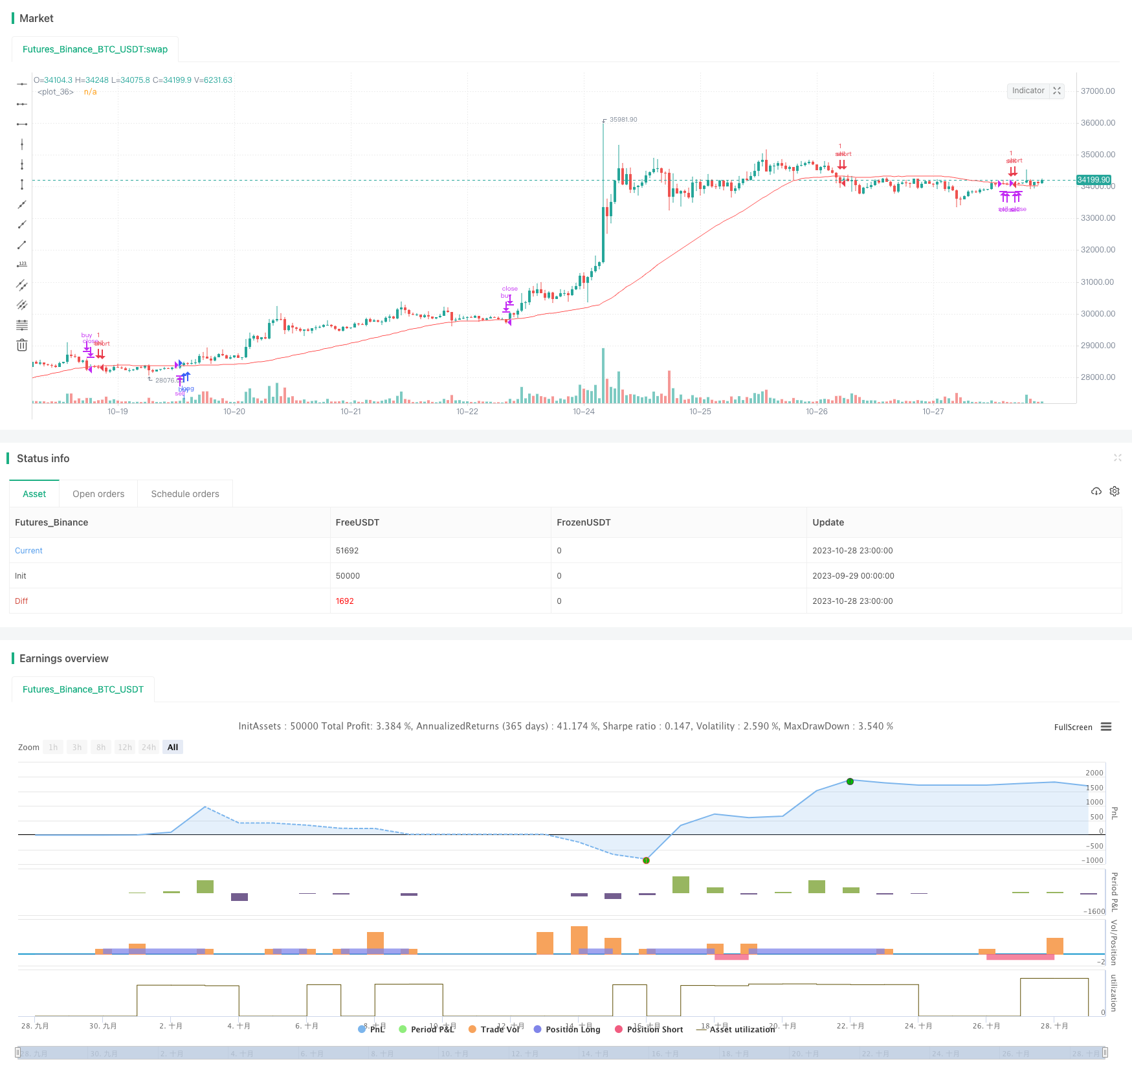Viewport: 1132px width, 1077px height.
Task: Toggle the Asset utilization legend item
Action: pos(735,1029)
